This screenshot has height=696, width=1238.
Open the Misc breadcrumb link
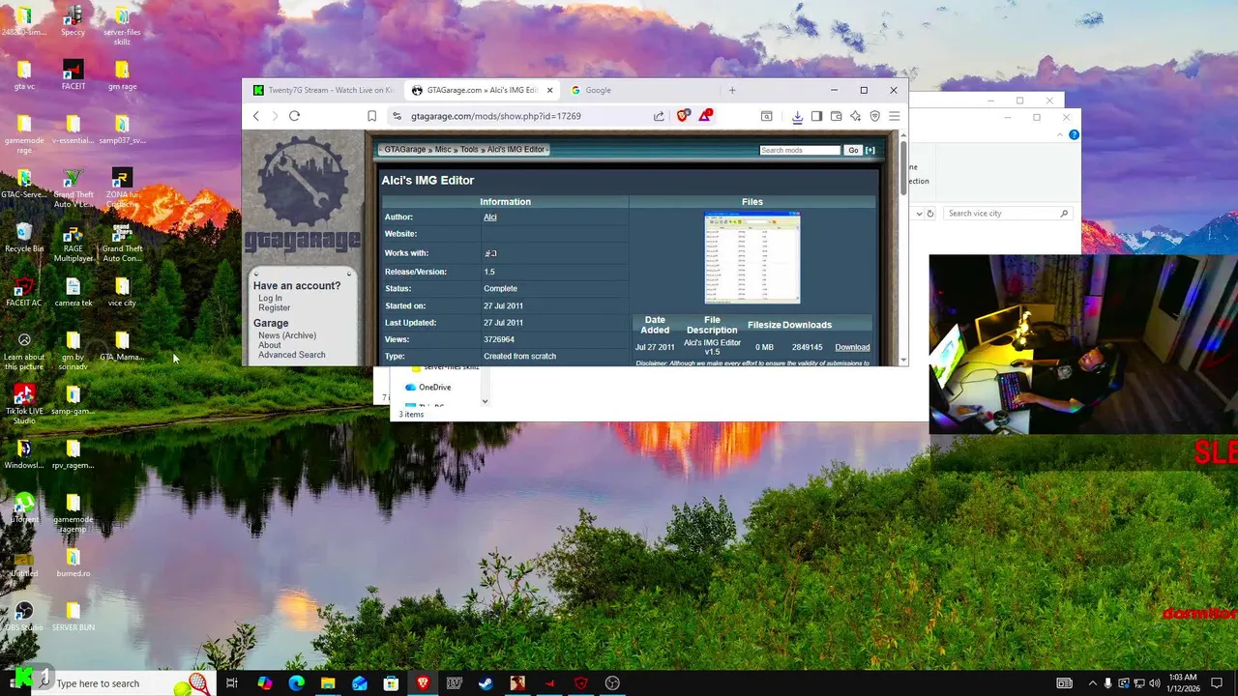443,150
